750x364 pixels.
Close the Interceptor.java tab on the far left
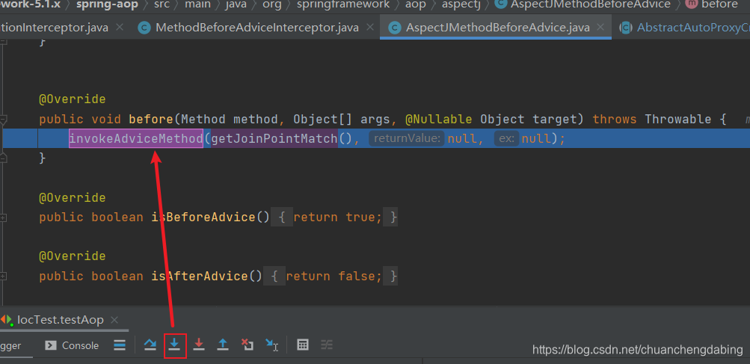(x=120, y=27)
